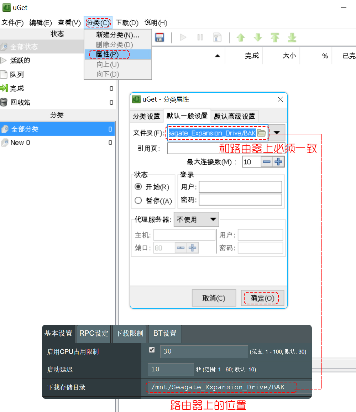Open the 代理服务器 proxy dropdown
356x412 pixels.
pyautogui.click(x=196, y=219)
